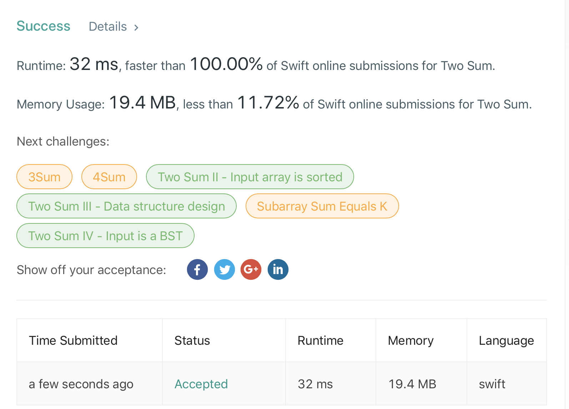Click the Status column header
Screen dimensions: 569x409
click(x=192, y=340)
